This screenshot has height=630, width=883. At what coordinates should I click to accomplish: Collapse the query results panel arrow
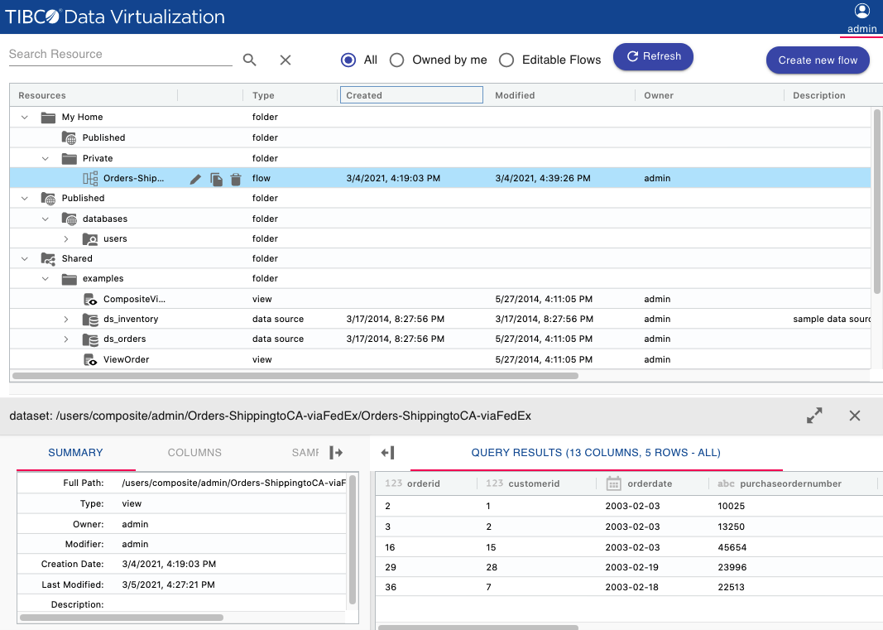coord(387,453)
